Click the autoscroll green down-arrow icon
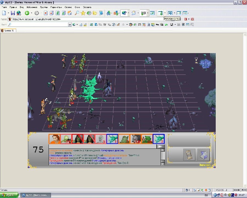 tap(161, 13)
